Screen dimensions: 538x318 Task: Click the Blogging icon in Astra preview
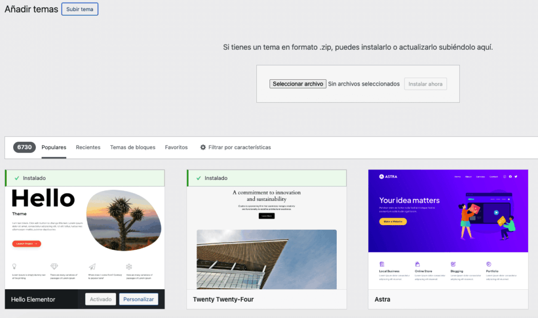(453, 264)
